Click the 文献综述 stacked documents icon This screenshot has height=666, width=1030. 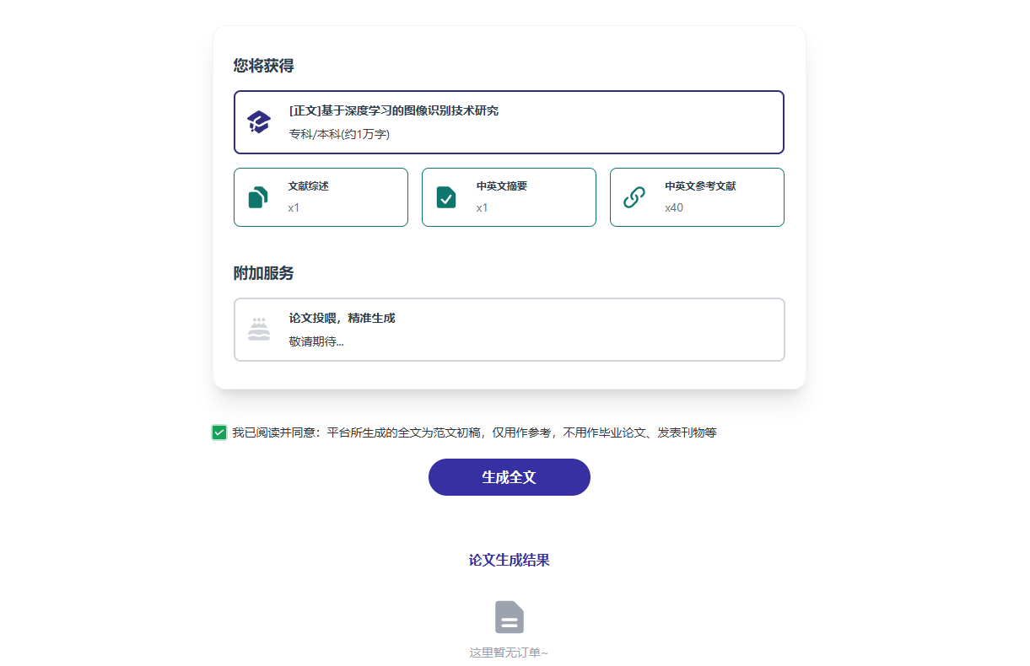258,197
